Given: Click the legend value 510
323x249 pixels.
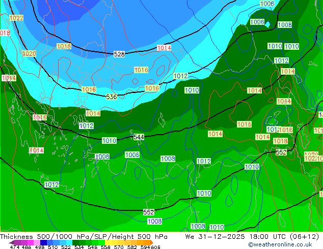Looking at the screenshot, I should pyautogui.click(x=53, y=247).
